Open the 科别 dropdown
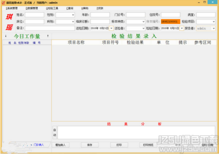The width and height of the screenshot is (219, 154). click(65, 21)
